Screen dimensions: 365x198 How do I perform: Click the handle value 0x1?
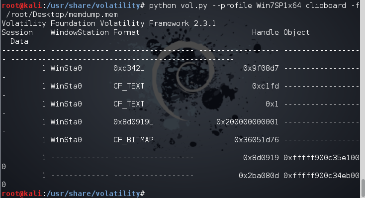[x=272, y=104]
